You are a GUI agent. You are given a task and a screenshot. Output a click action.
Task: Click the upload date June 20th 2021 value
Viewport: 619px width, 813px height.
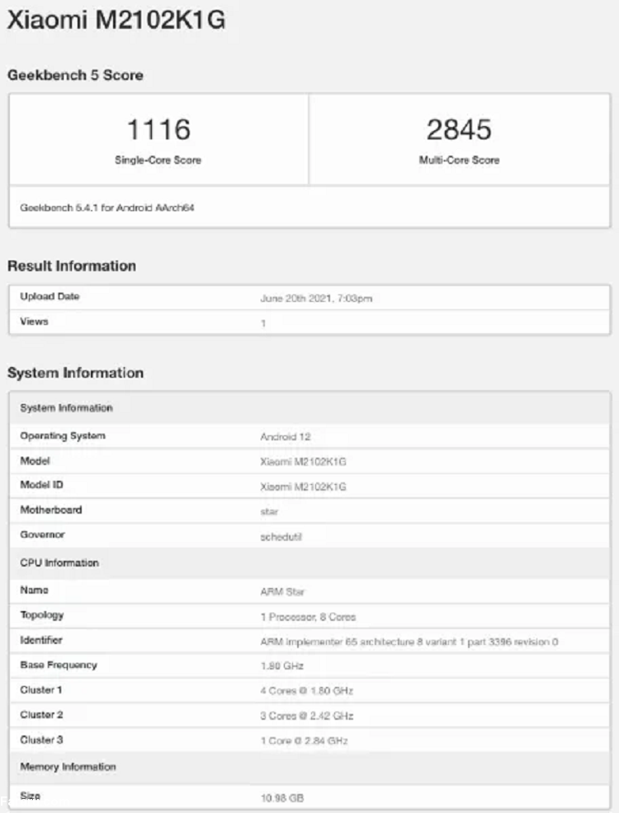(316, 298)
